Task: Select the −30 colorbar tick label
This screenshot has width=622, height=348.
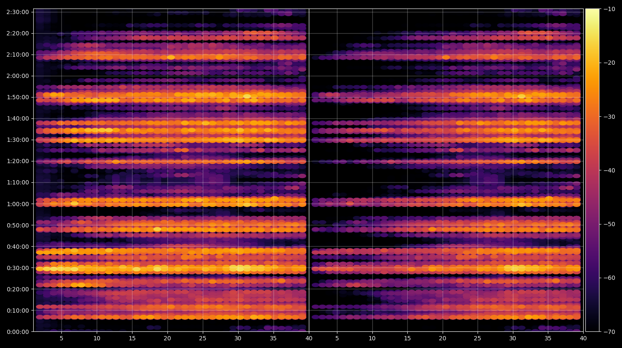Action: click(609, 117)
